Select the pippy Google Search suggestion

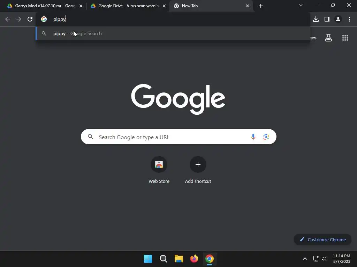173,33
